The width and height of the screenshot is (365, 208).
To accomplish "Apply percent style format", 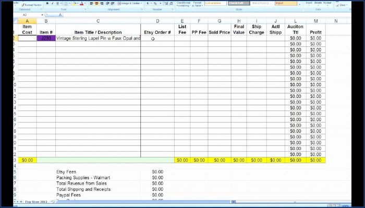I will (155, 4).
